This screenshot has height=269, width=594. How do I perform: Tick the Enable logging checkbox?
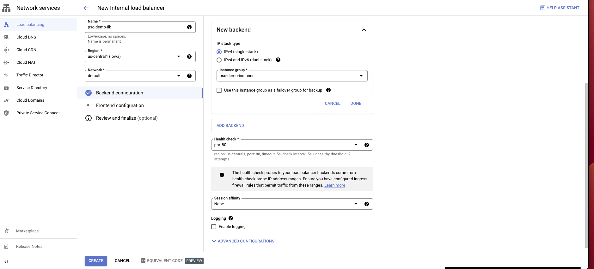tap(214, 227)
